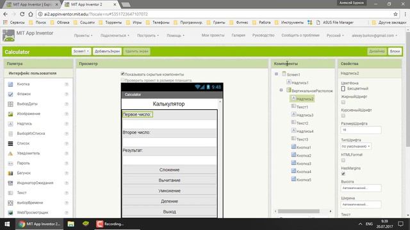Toggle ЖирныйШрифт checkbox
This screenshot has height=230, width=410.
(343, 102)
